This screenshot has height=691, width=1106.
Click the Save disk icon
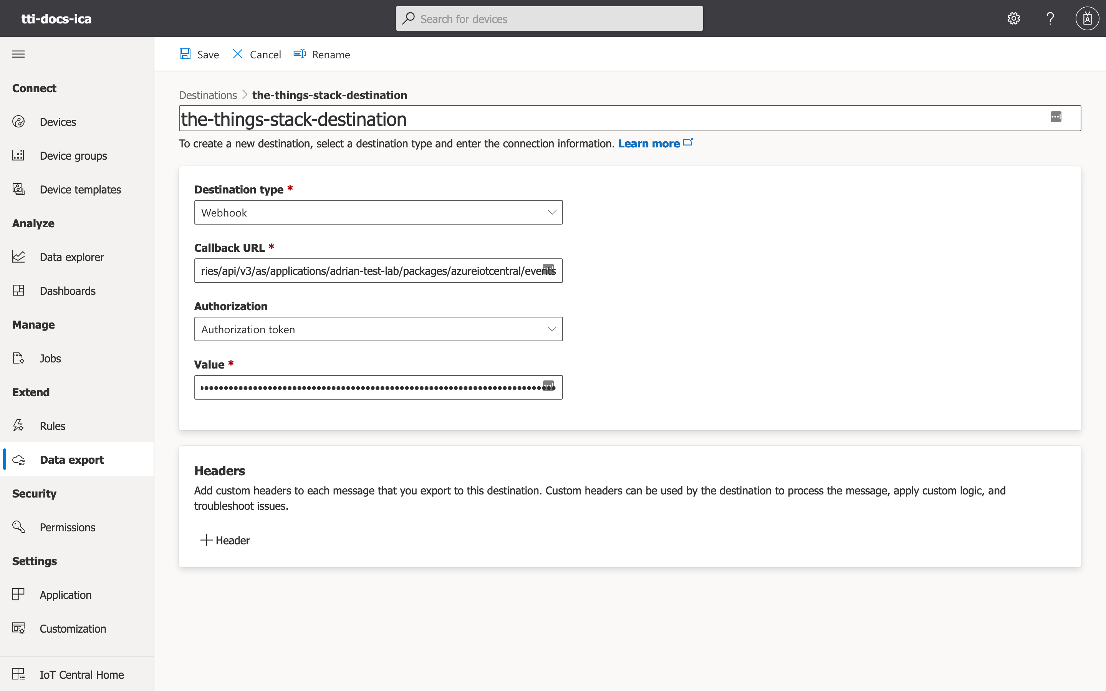(185, 54)
